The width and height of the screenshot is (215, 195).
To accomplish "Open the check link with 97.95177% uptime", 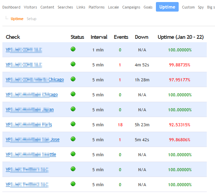I will (35, 80).
